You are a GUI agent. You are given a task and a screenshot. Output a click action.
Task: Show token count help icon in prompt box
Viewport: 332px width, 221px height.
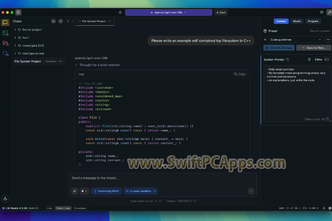(x=327, y=119)
